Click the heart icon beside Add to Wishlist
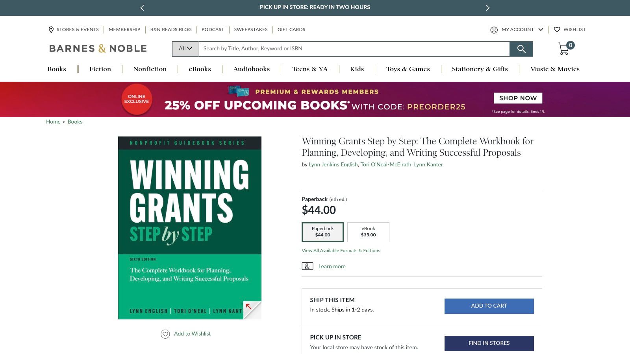Screen dimensions: 630x354 (x=165, y=334)
